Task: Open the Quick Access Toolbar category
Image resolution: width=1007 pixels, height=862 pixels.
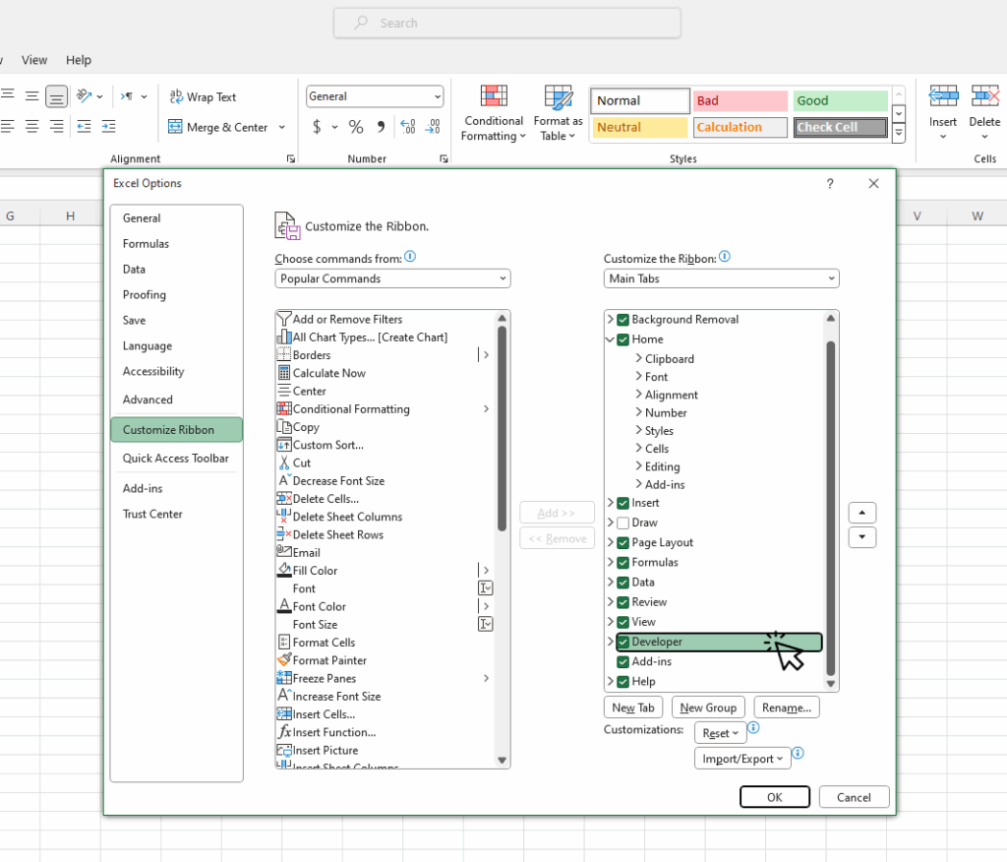Action: (x=177, y=458)
